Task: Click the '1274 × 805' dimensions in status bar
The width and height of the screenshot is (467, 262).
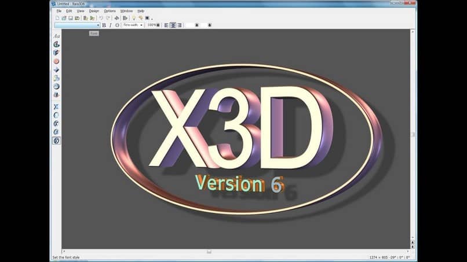Action: [x=378, y=257]
